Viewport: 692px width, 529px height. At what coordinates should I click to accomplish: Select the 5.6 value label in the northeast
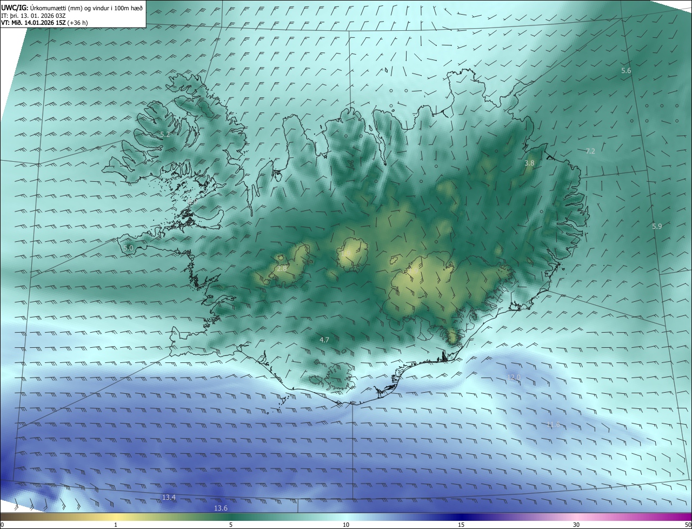(x=626, y=71)
